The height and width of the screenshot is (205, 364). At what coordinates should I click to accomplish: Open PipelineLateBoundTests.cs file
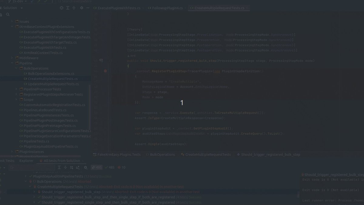pos(43,110)
